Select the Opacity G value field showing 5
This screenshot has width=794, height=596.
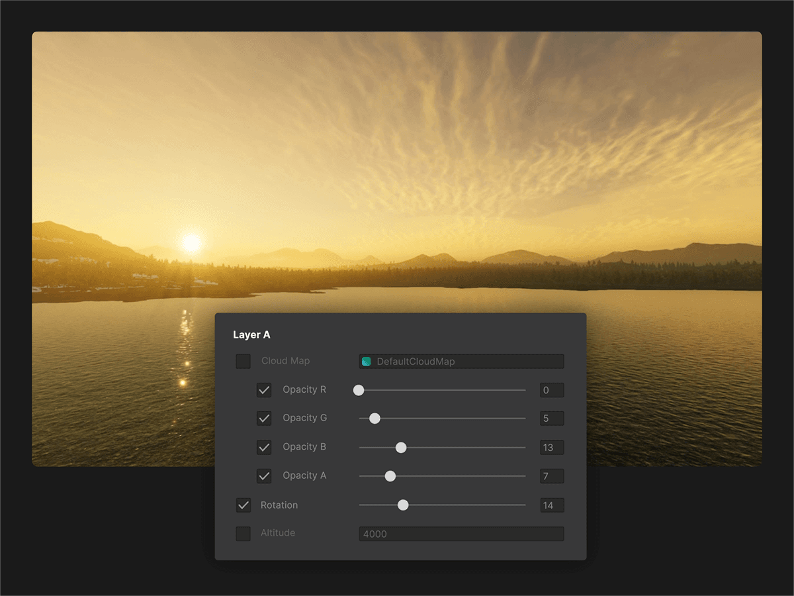point(551,419)
